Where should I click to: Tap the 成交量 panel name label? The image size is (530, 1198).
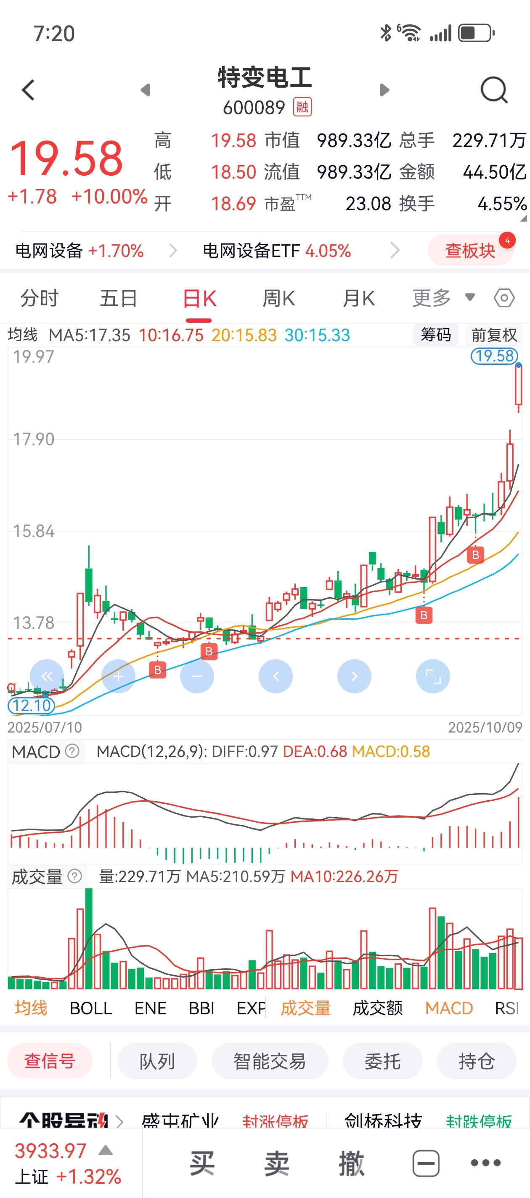(x=37, y=877)
